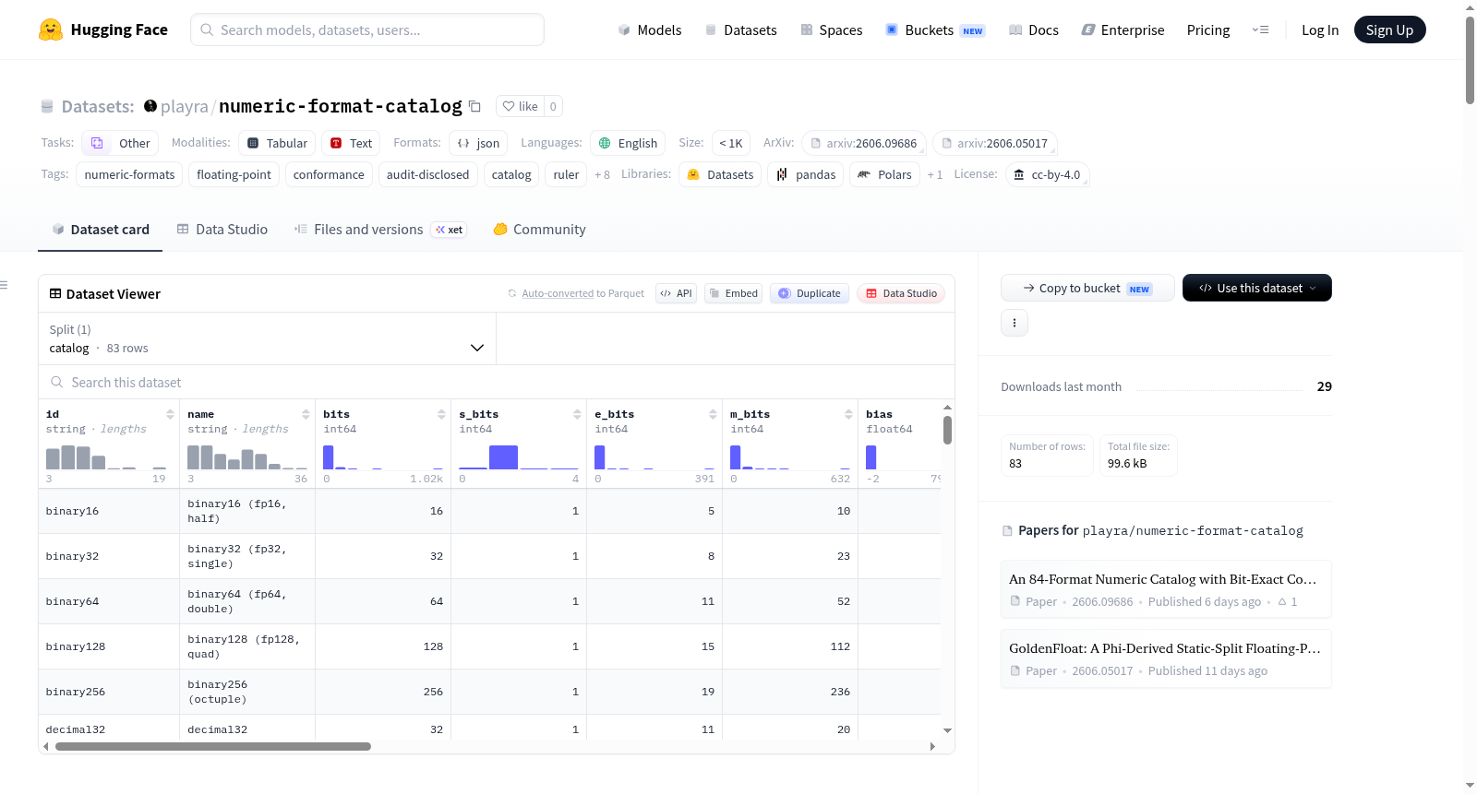Focus the Search this dataset field
Screen dimensions: 1477x794
tap(497, 382)
